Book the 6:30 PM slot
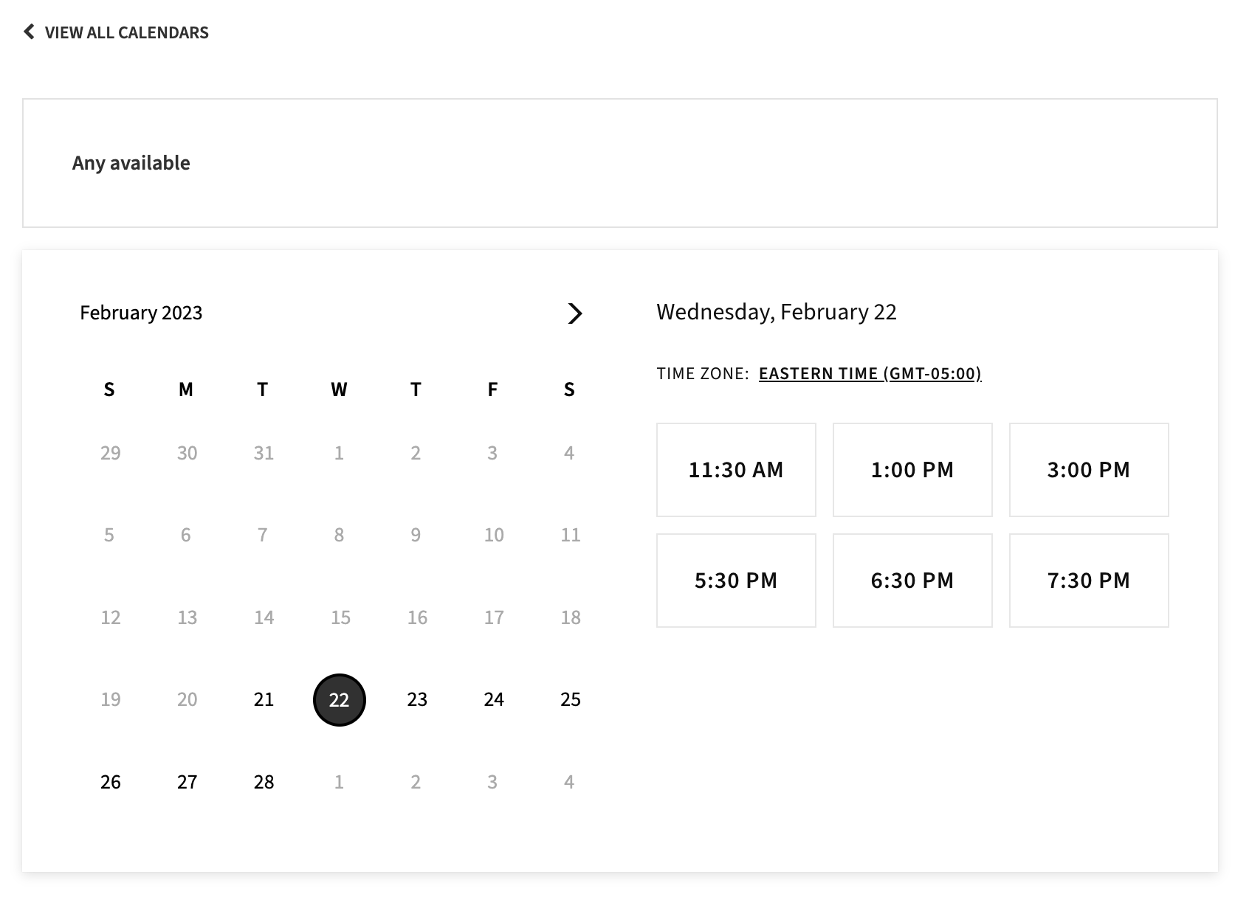 (912, 580)
